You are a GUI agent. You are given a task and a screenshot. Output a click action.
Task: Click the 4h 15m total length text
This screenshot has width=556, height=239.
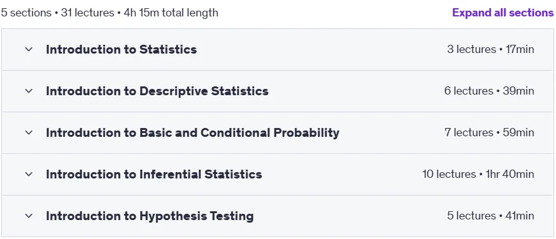point(171,13)
